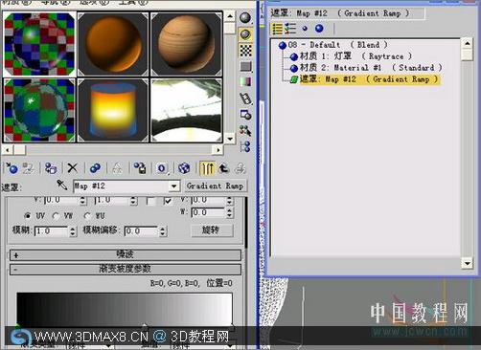This screenshot has height=350, width=481.
Task: Expand the 噪波 rollout
Action: pos(126,254)
